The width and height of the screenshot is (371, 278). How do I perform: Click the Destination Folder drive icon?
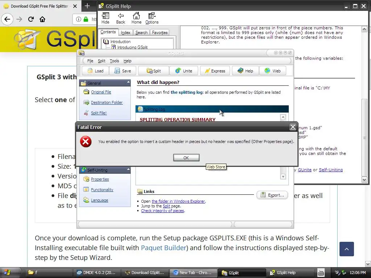(86, 102)
